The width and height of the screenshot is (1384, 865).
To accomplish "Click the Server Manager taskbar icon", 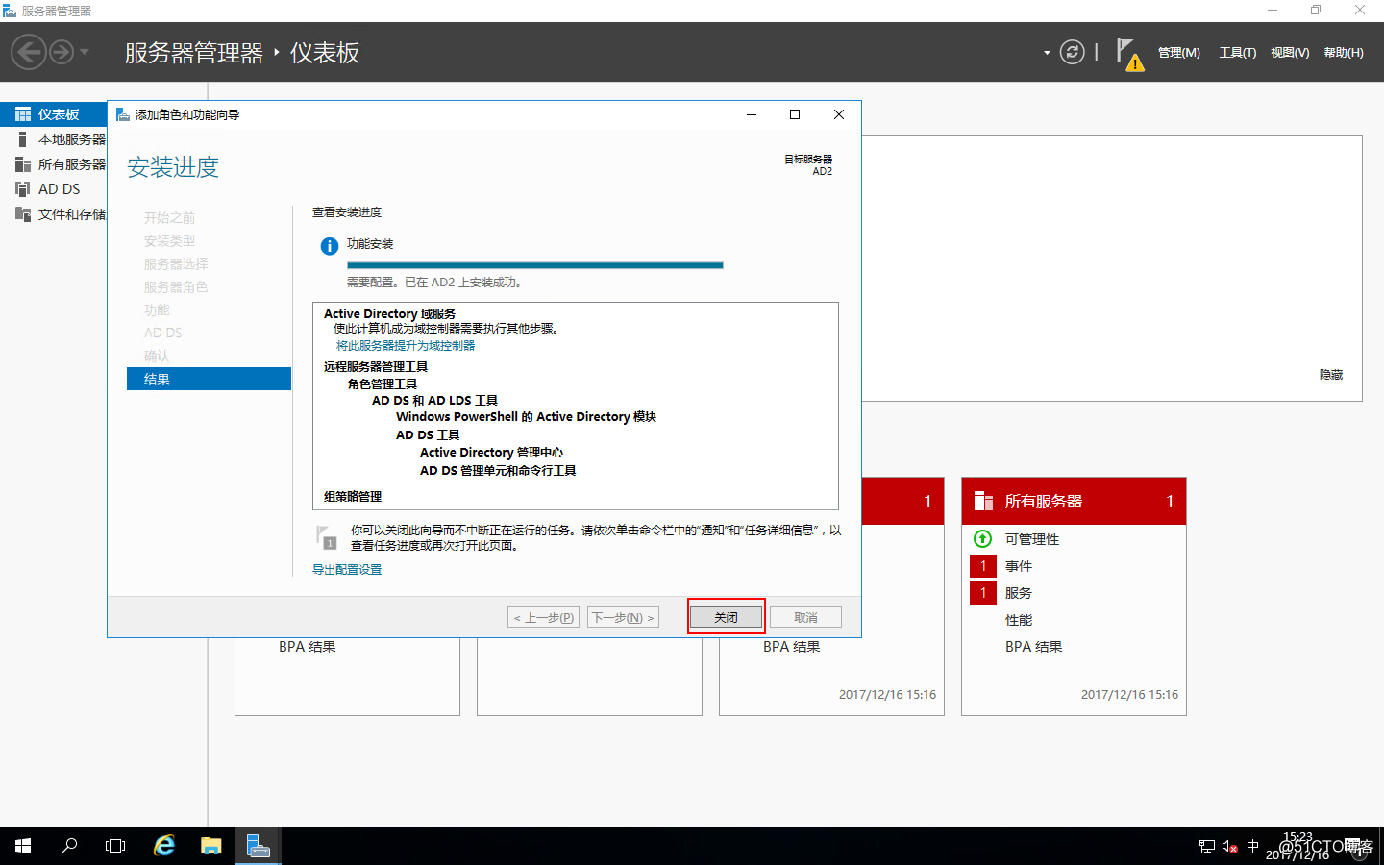I will 259,846.
